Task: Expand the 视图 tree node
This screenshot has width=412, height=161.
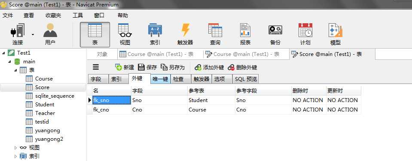Action: tap(16, 148)
